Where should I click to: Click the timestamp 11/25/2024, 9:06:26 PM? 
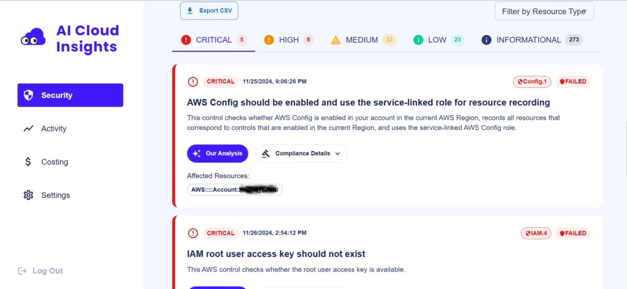[x=275, y=82]
